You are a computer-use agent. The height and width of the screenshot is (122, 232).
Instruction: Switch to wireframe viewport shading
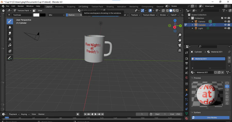167,11
